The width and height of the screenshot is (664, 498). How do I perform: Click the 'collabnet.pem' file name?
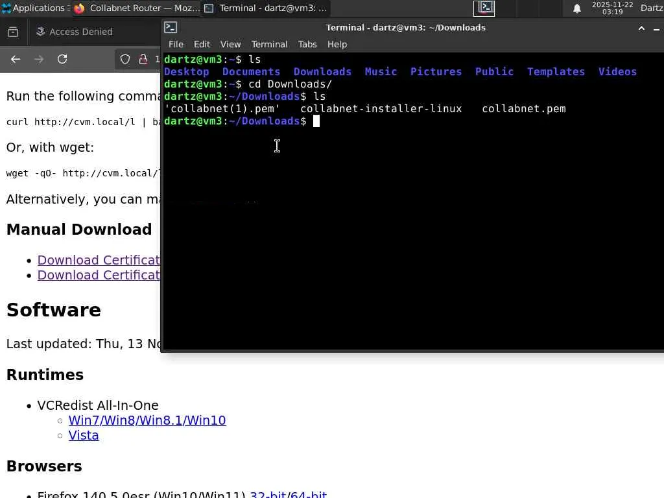524,109
